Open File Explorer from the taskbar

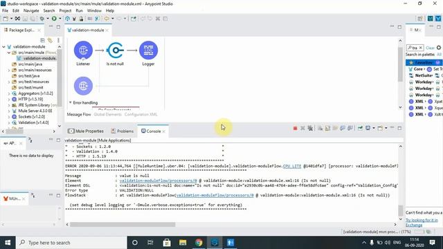183,243
